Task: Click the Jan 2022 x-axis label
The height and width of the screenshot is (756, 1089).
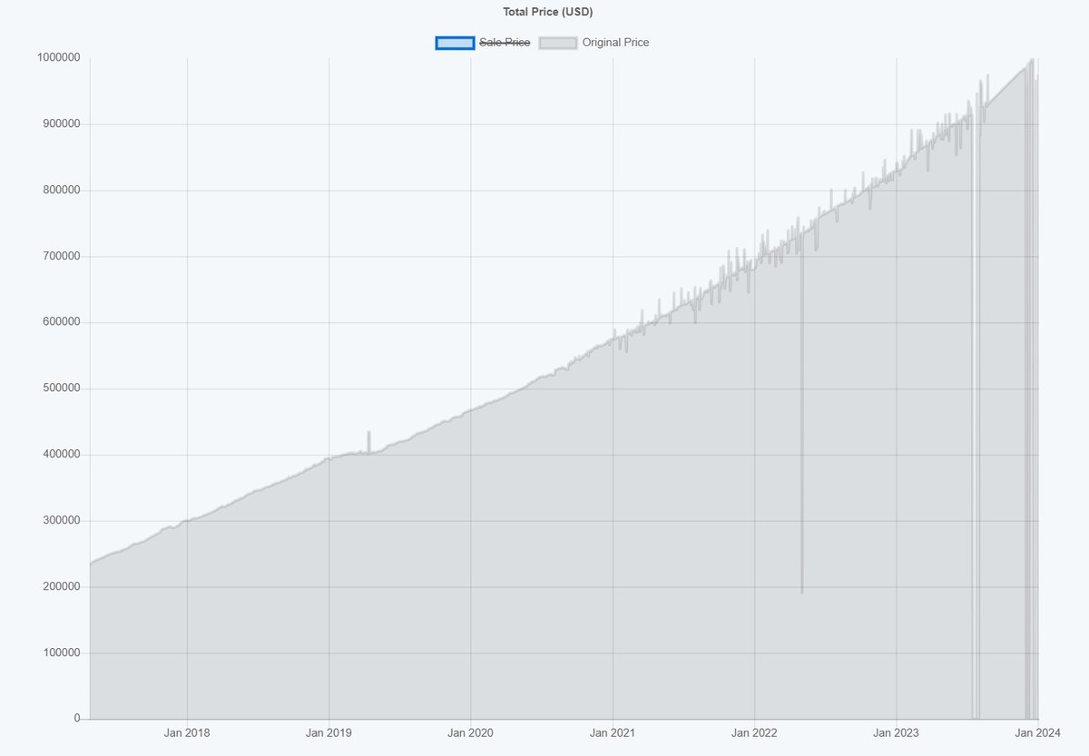Action: pos(754,733)
